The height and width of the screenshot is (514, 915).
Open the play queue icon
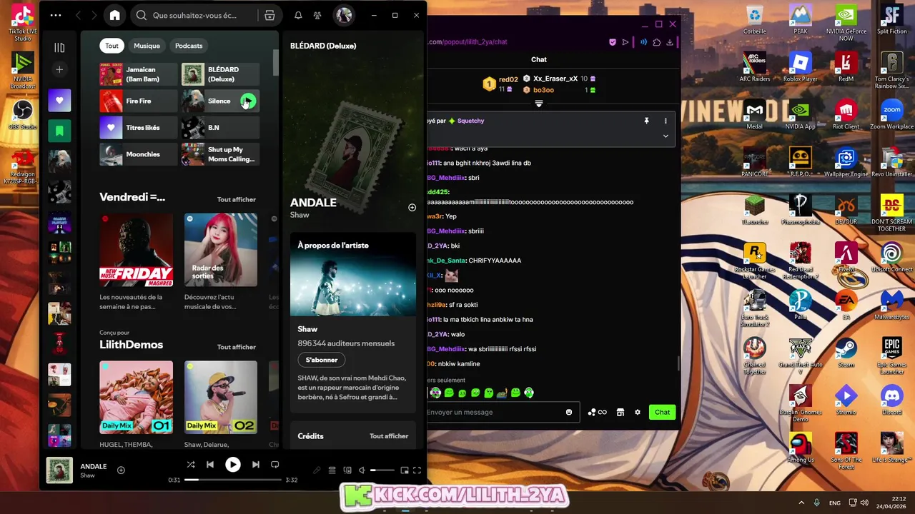(332, 470)
